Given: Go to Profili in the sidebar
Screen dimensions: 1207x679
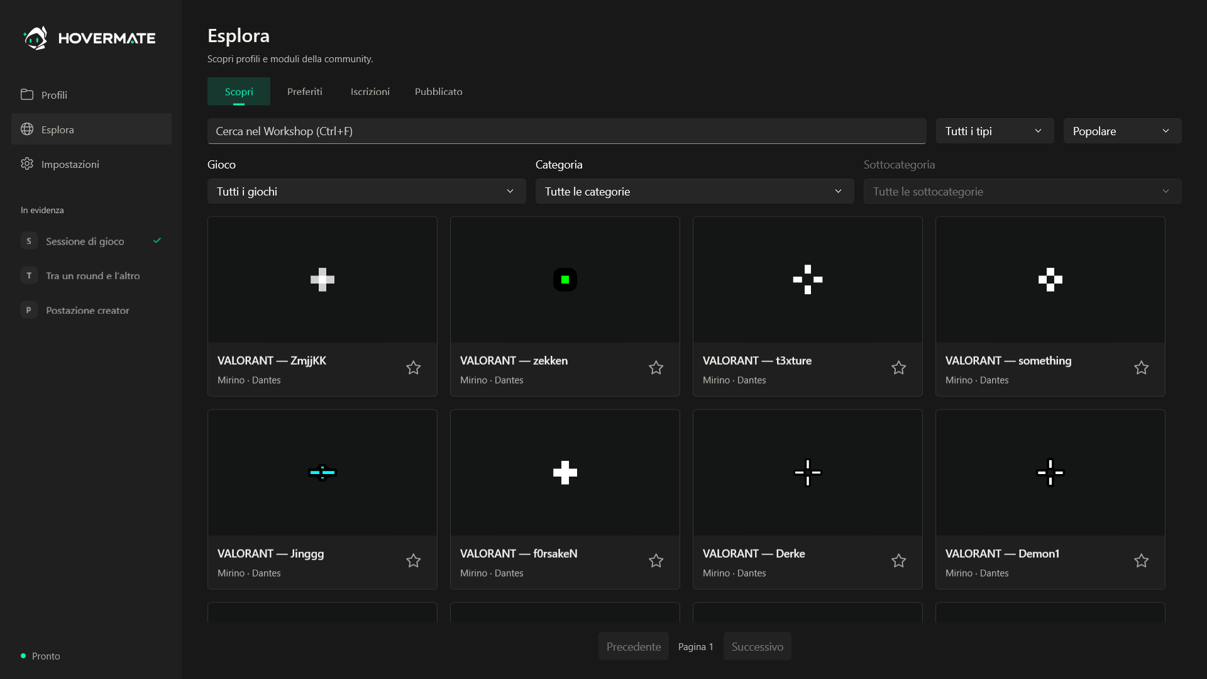Looking at the screenshot, I should point(91,94).
